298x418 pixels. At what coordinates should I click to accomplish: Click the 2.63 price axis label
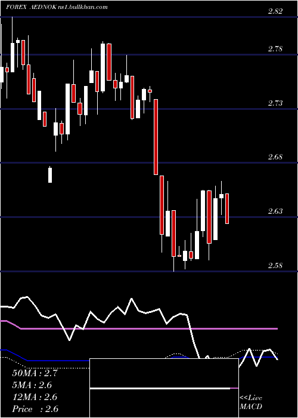(275, 211)
